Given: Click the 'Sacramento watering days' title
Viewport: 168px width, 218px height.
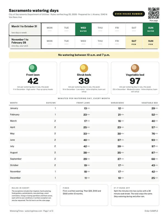Looking at the screenshot, I should 34,10.
